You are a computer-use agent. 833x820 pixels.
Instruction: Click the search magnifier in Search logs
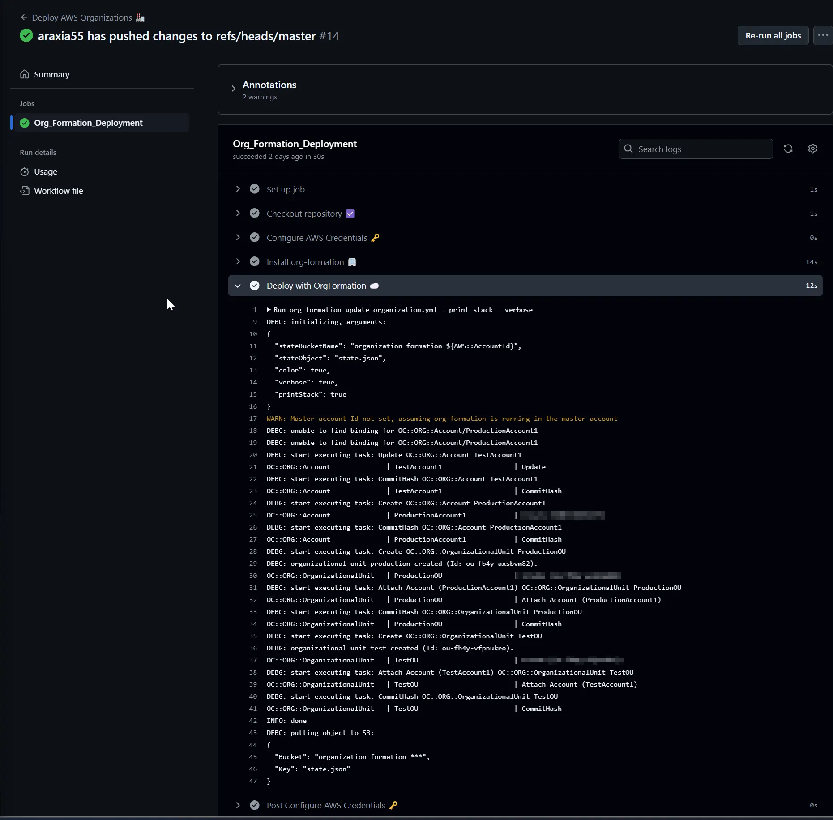coord(628,149)
